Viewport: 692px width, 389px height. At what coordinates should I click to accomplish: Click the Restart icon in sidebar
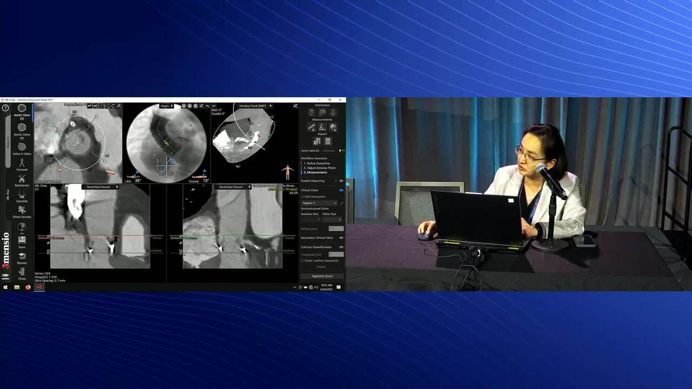[22, 258]
